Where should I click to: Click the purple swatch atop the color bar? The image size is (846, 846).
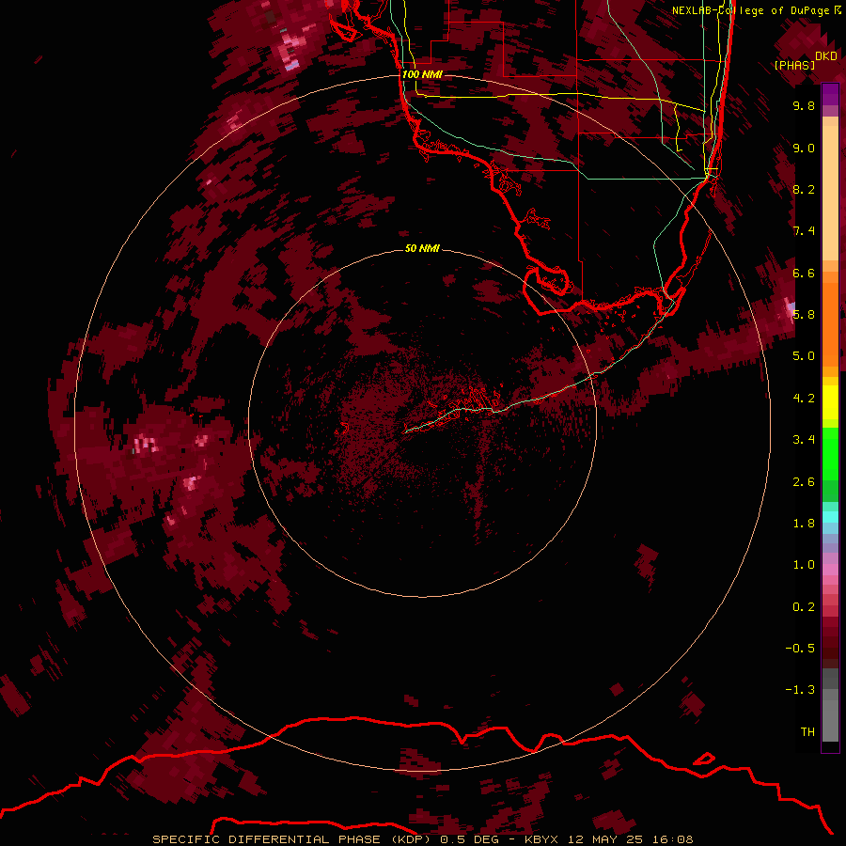coord(830,95)
